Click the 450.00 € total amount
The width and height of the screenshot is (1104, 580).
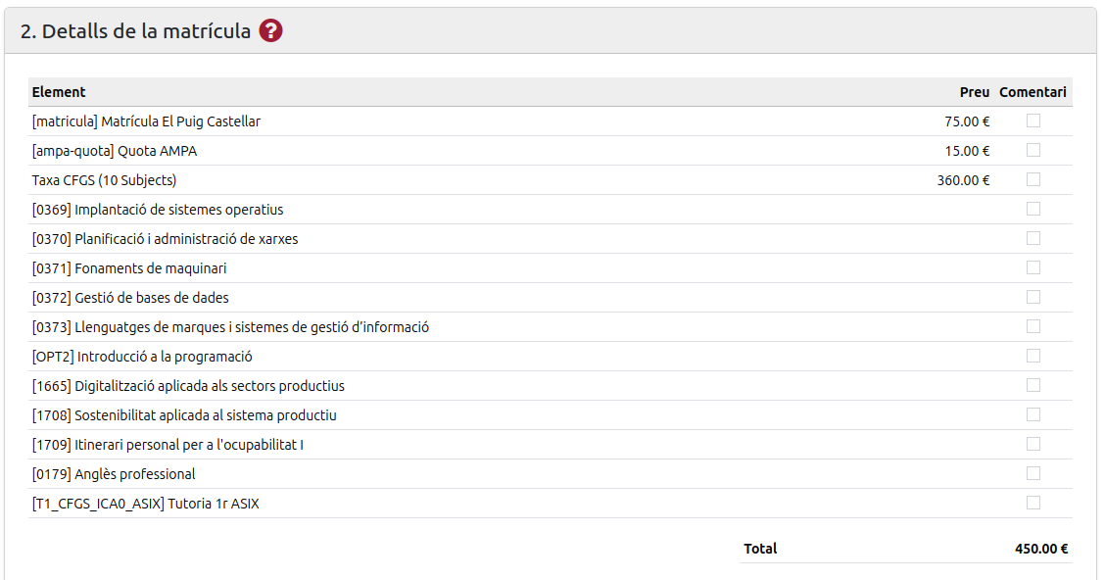pyautogui.click(x=1041, y=549)
